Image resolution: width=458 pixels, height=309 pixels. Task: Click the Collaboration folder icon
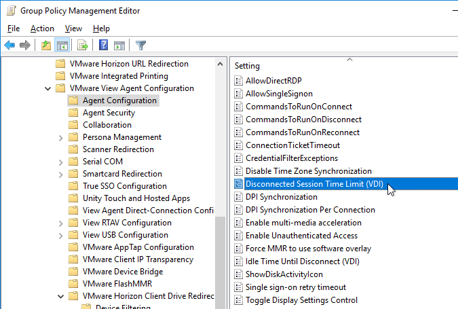coord(73,125)
